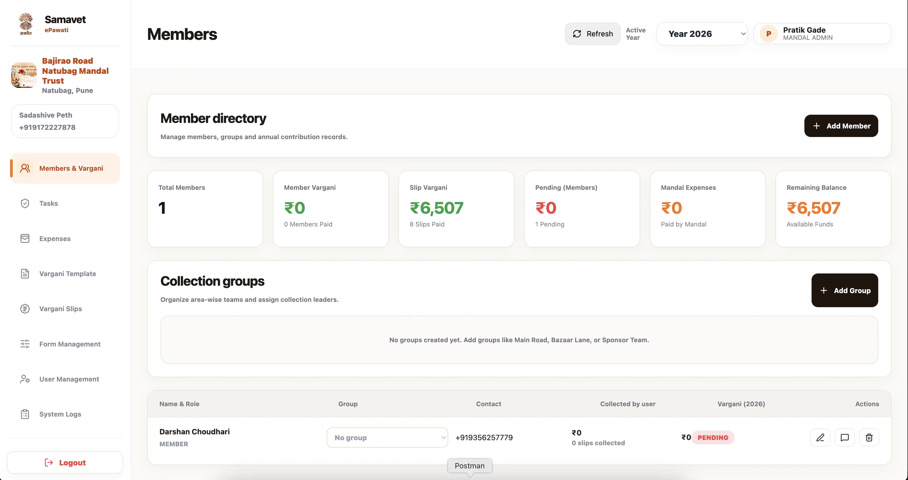
Task: Click the Members page heading
Action: [x=182, y=34]
